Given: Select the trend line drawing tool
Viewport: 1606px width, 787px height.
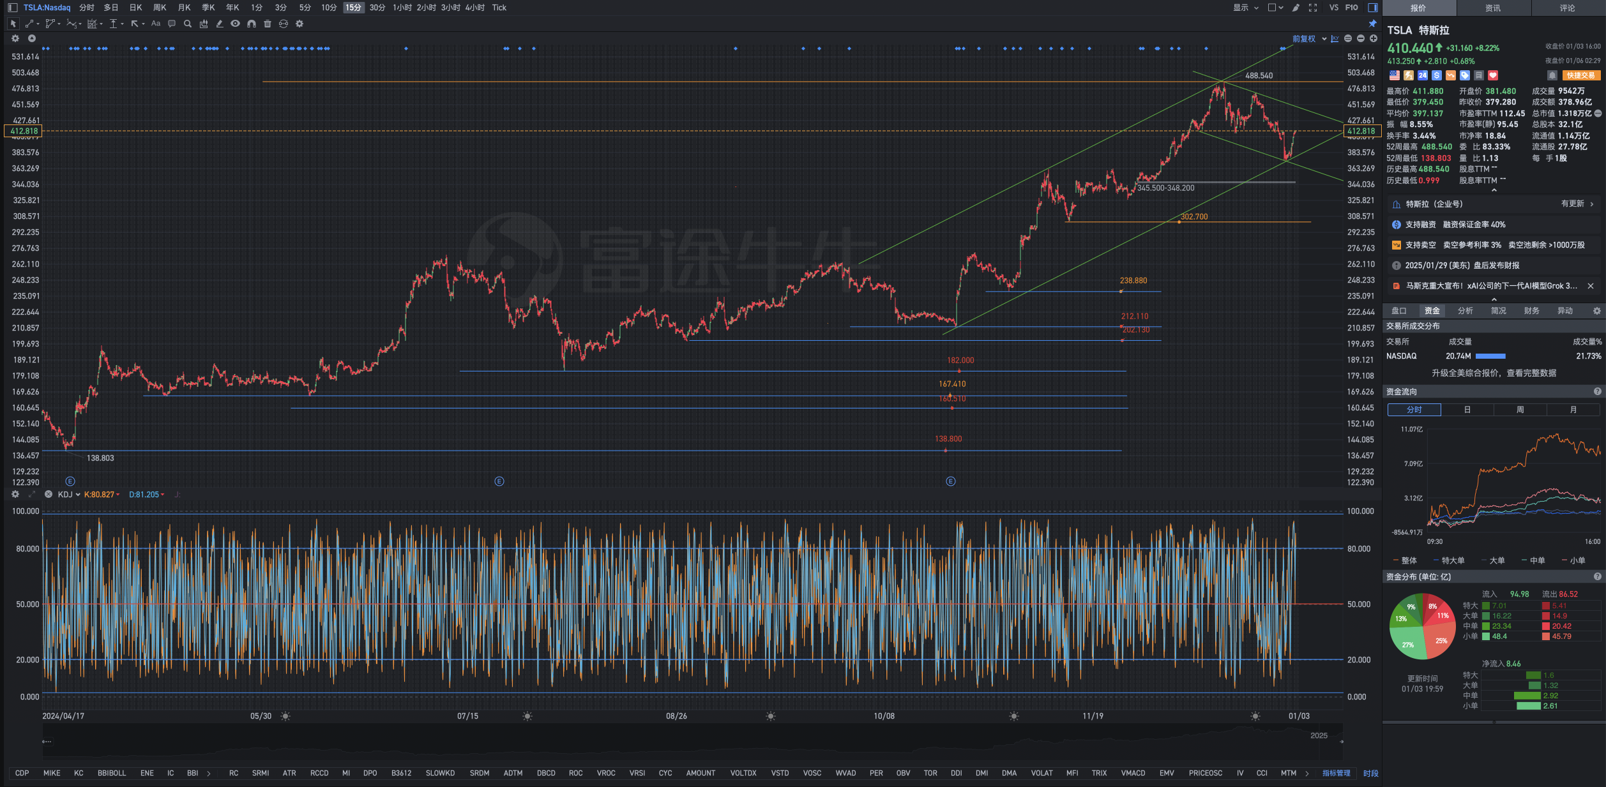Looking at the screenshot, I should (x=30, y=24).
